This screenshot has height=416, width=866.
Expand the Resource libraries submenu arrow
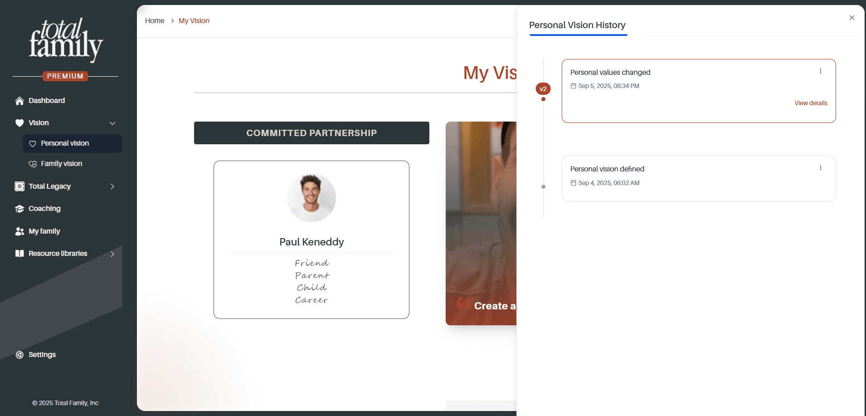tap(112, 254)
